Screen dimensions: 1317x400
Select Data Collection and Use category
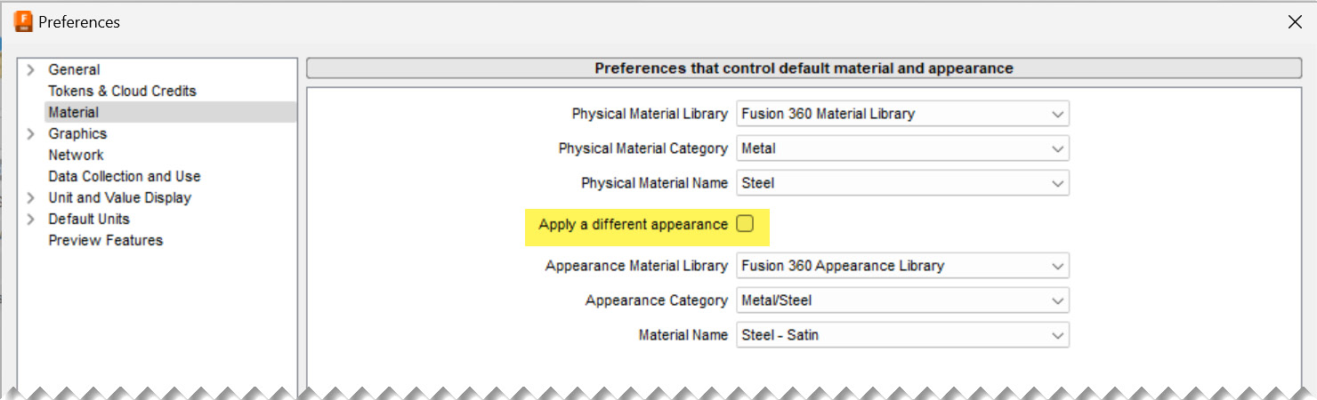point(125,176)
